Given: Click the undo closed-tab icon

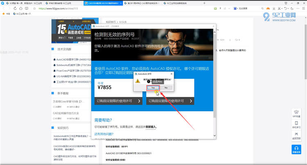Looking at the screenshot, I should (285, 9).
